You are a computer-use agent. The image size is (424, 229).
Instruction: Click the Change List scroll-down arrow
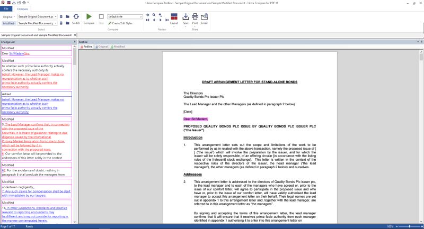pyautogui.click(x=75, y=222)
